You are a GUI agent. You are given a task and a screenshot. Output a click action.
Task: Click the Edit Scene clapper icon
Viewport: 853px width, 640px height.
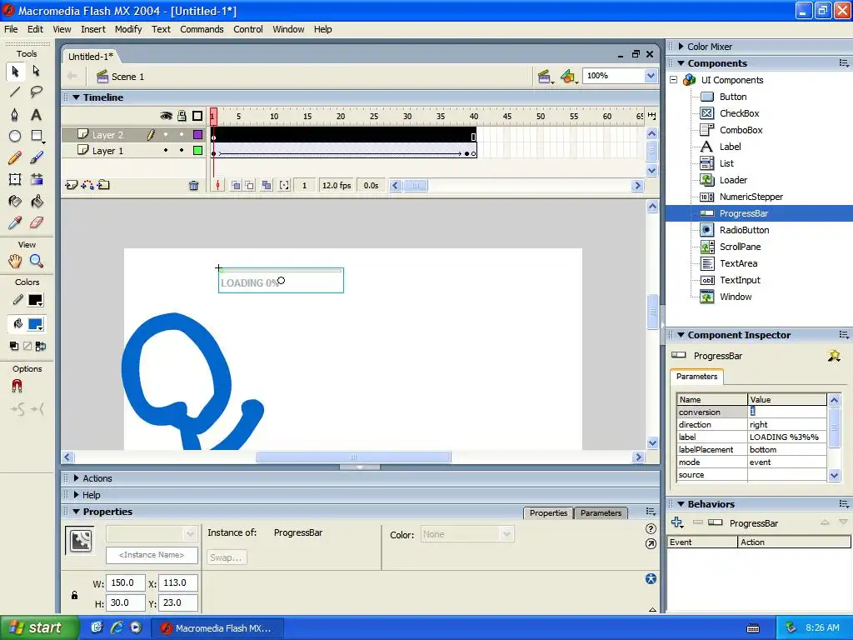pyautogui.click(x=543, y=77)
